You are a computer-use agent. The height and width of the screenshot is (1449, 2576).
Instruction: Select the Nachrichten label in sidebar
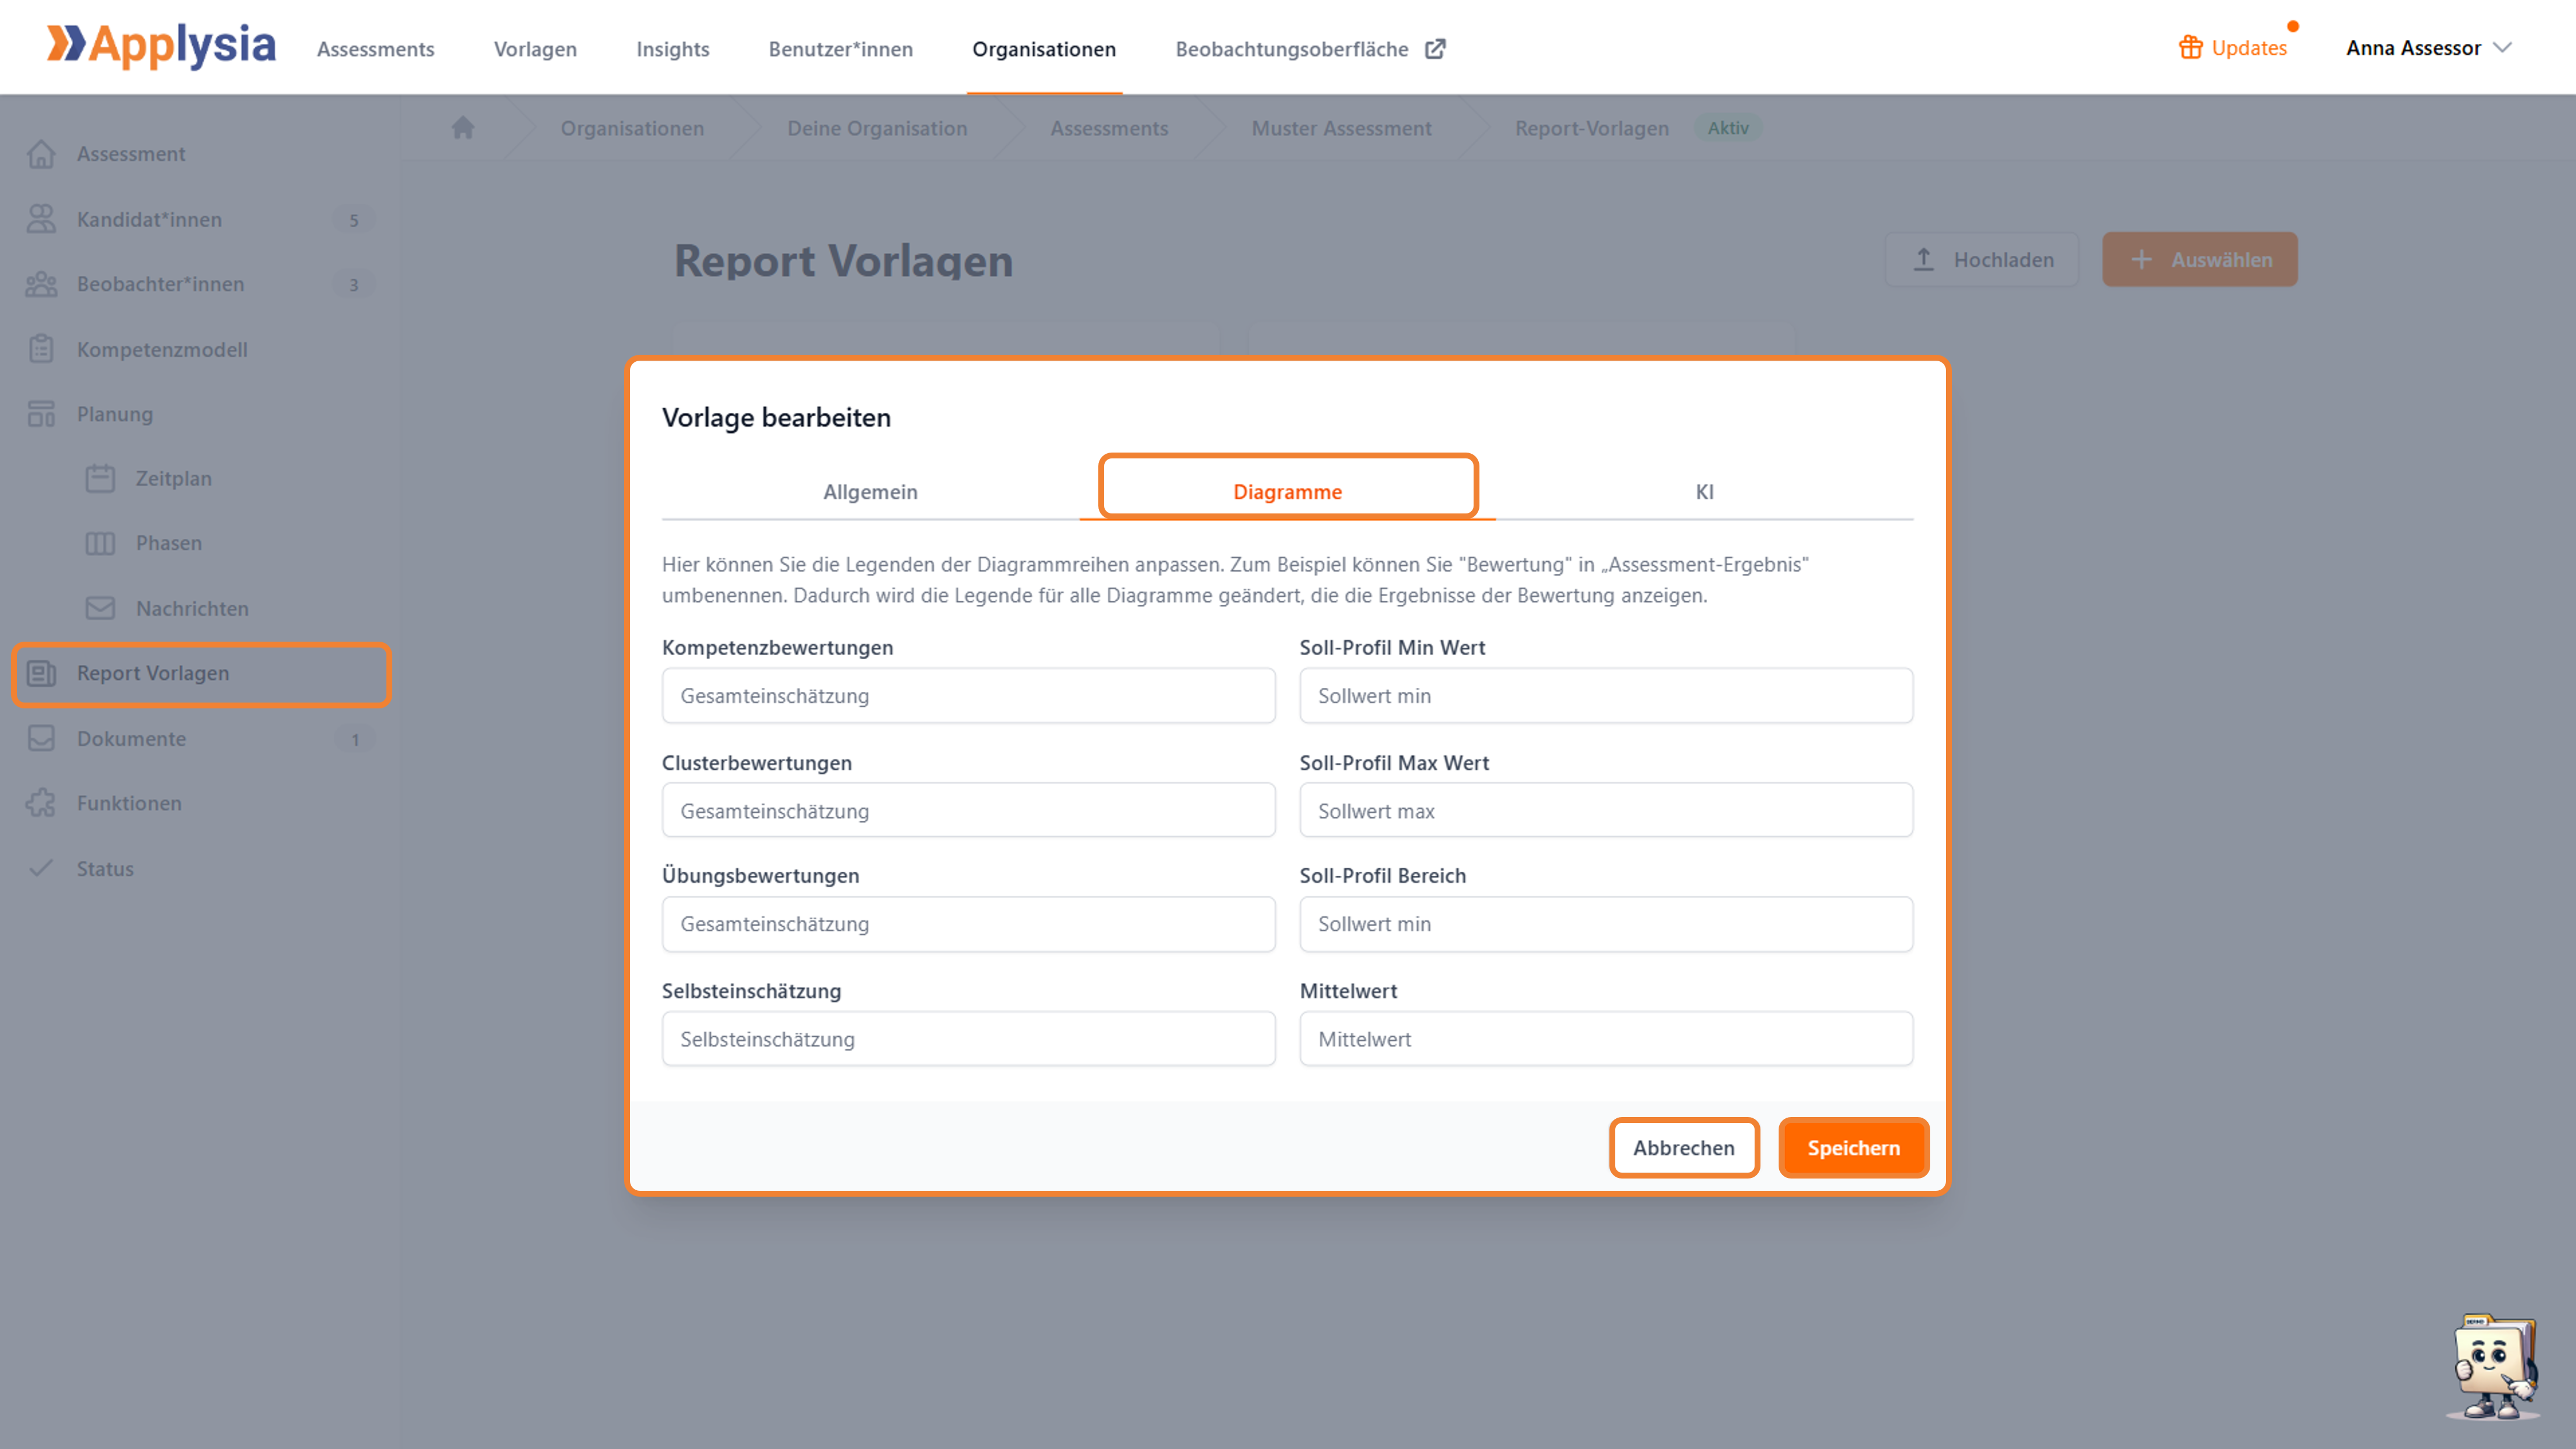pos(192,608)
